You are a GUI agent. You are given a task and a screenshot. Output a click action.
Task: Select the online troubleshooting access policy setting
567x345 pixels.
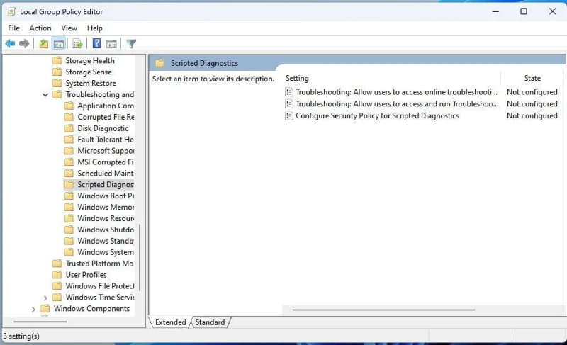pos(396,92)
